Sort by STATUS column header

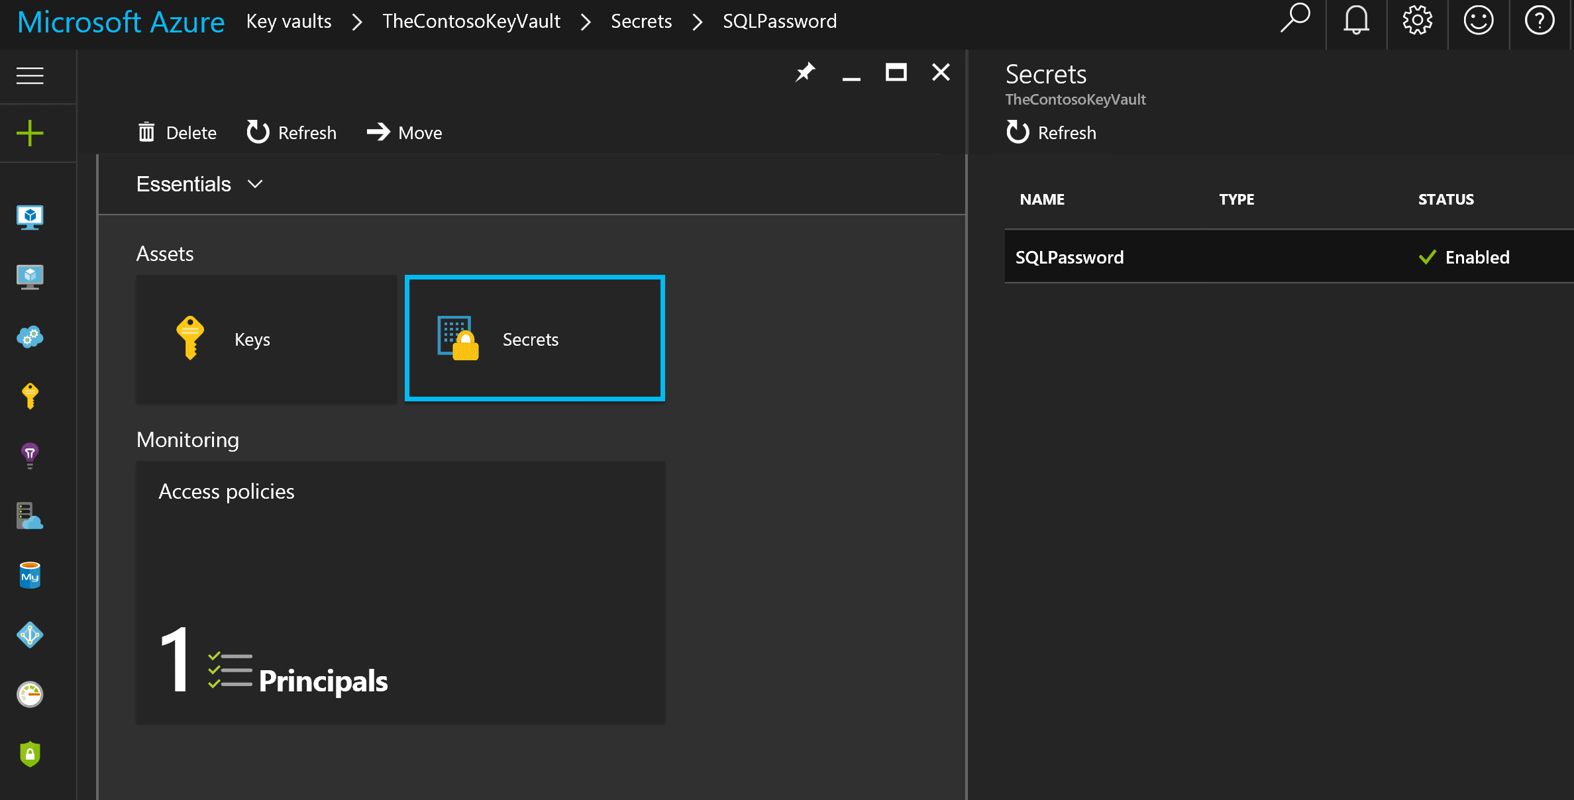click(1446, 199)
